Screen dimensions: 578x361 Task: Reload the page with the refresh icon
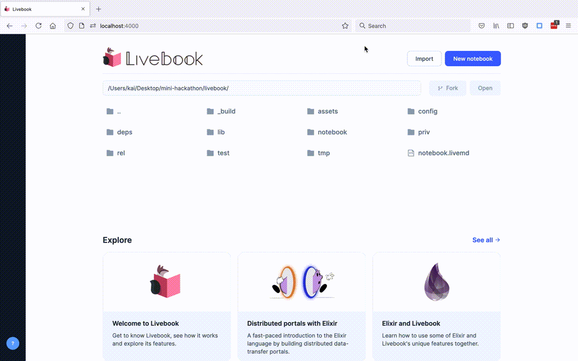[x=39, y=26]
